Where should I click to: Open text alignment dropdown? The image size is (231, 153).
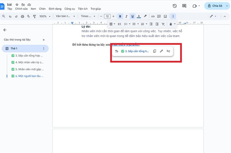(x=112, y=24)
